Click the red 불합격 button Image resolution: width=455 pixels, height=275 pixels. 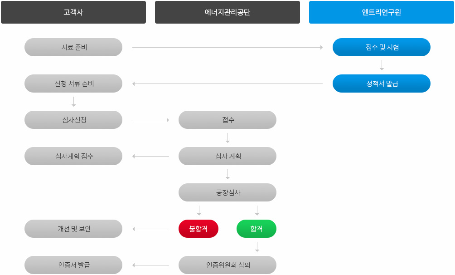198,229
